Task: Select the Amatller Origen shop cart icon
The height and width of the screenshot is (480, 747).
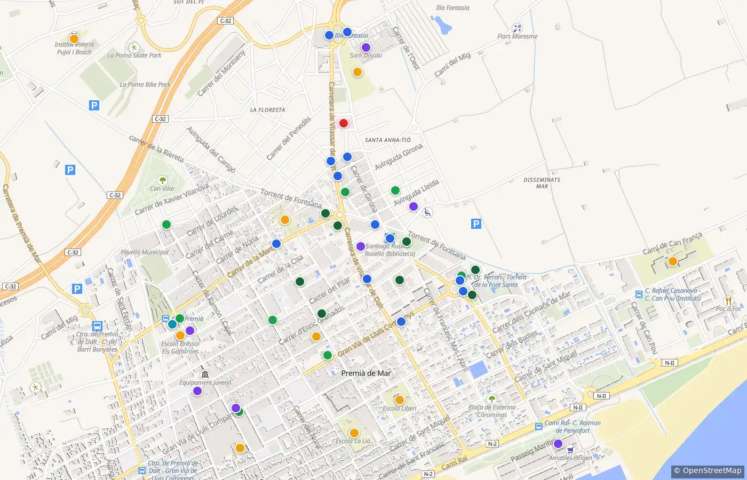Action: [570, 450]
